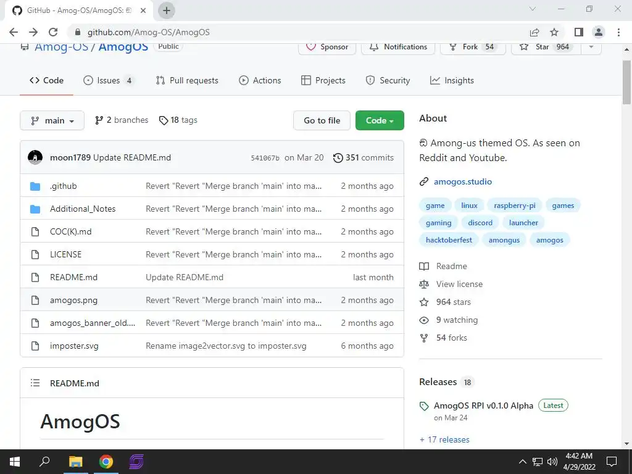This screenshot has height=474, width=632.
Task: Select the launcher topic tag
Action: pos(523,223)
